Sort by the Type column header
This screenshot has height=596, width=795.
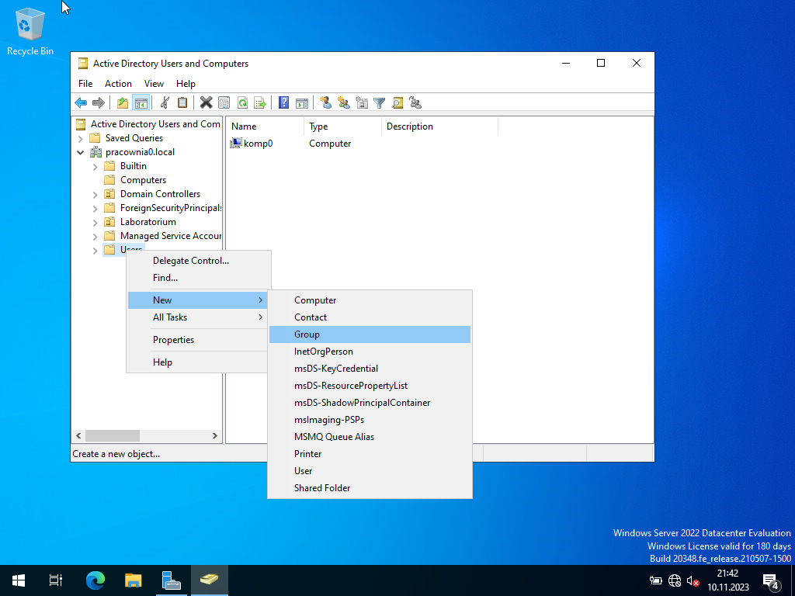[342, 126]
